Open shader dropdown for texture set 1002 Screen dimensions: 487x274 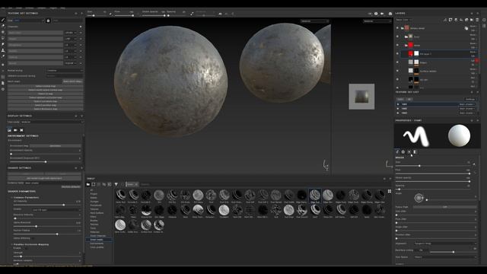[x=466, y=109]
